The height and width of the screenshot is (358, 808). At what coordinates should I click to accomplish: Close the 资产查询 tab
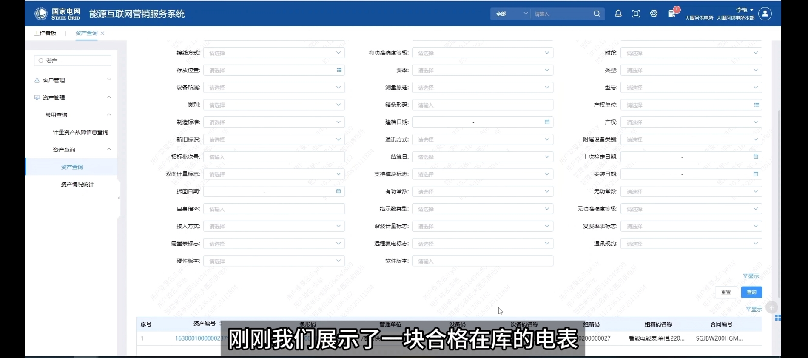tap(102, 33)
